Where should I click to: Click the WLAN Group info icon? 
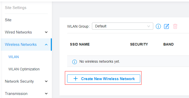[158, 26]
